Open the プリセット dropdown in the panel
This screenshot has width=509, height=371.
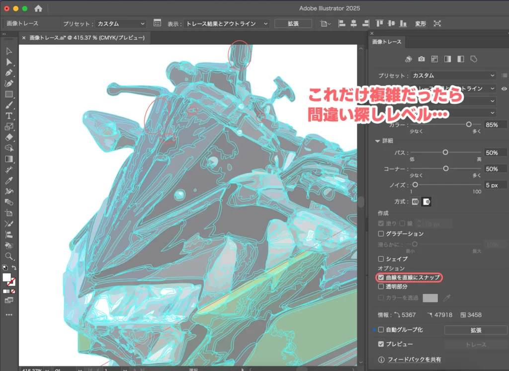[x=452, y=75]
